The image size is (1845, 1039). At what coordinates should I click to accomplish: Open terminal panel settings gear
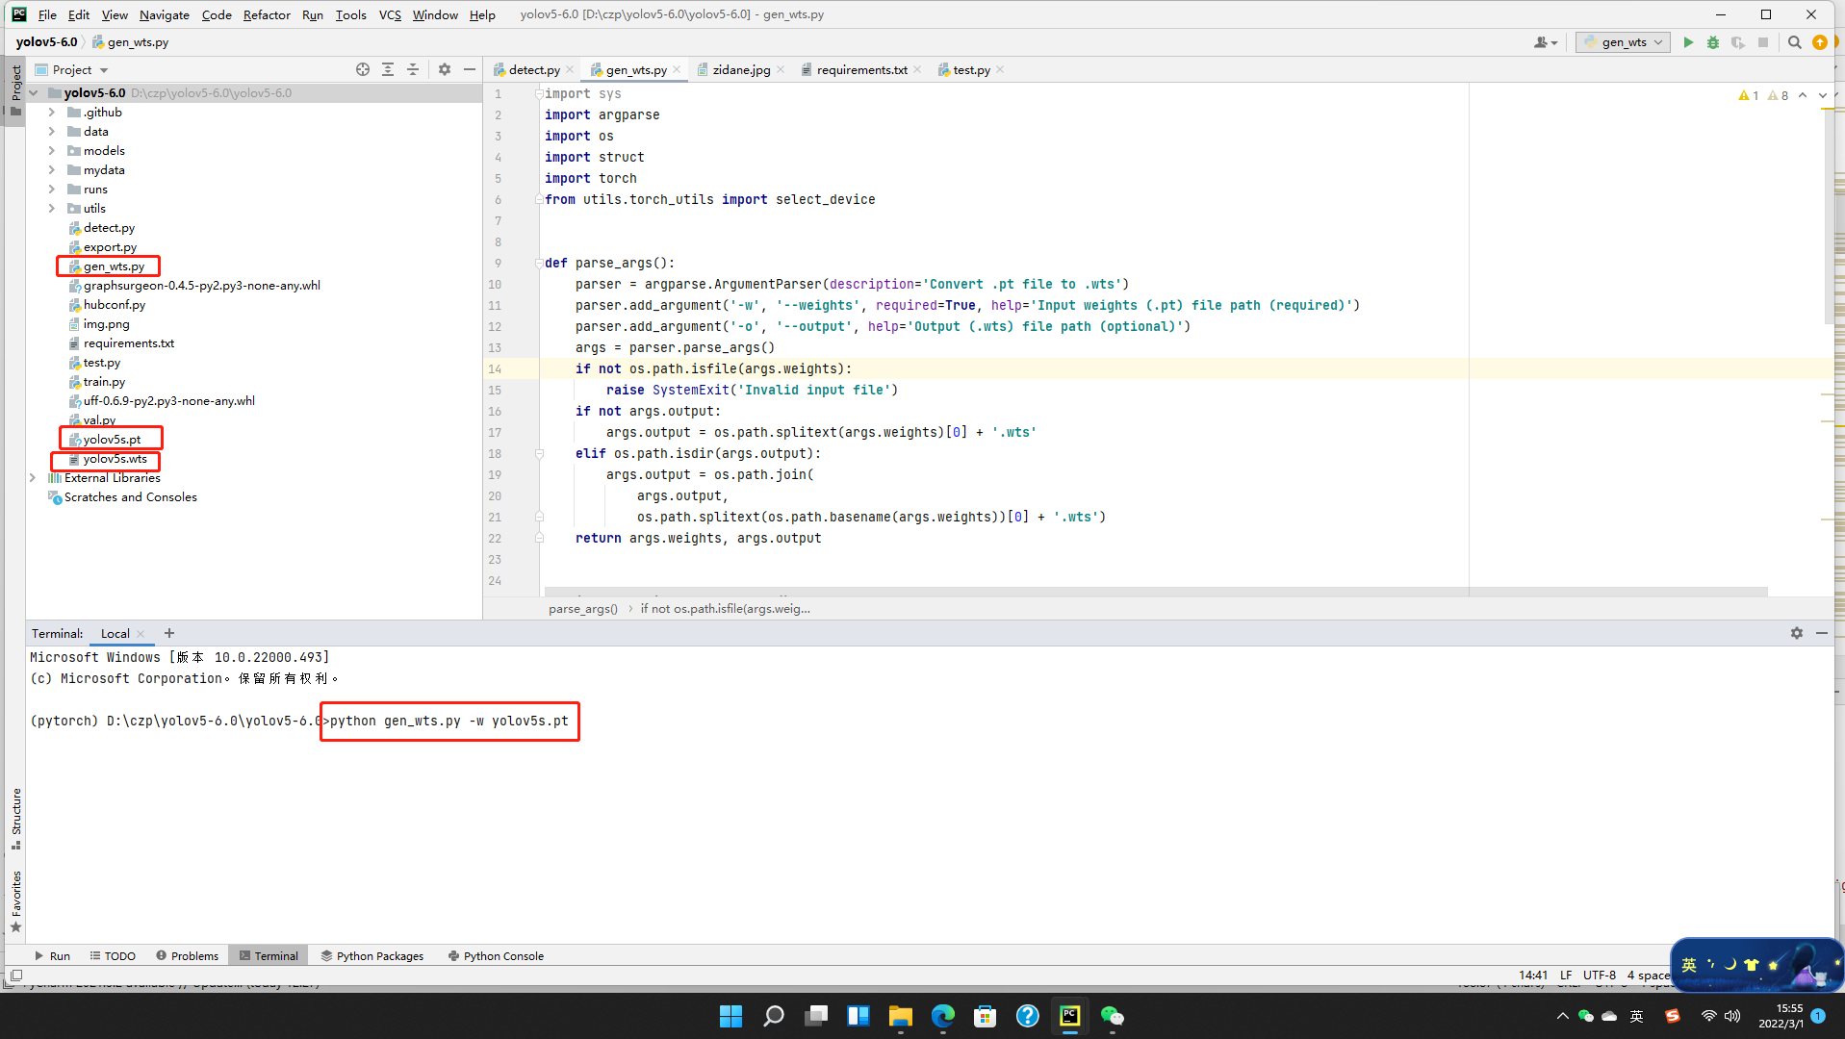tap(1797, 633)
